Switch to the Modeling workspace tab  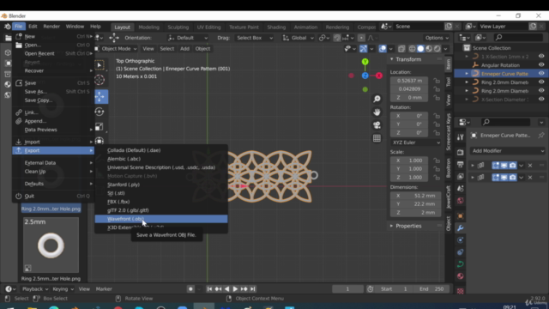tap(148, 27)
